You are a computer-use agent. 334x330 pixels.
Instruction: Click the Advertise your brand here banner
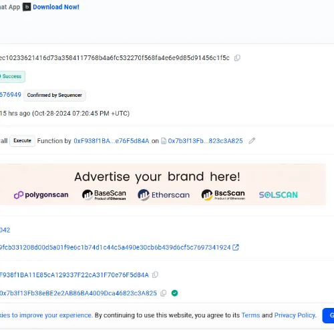(163, 184)
